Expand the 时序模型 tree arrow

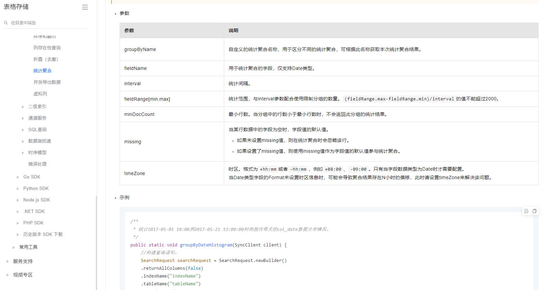click(x=23, y=153)
